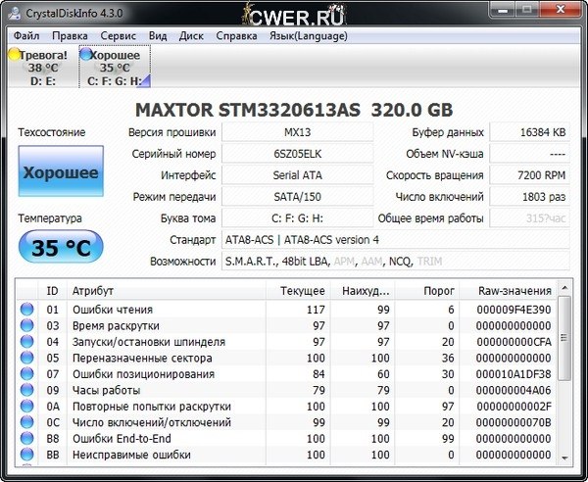Select the blue Хорошее disk status icon
Viewport: 588px width, 482px height.
coord(85,55)
